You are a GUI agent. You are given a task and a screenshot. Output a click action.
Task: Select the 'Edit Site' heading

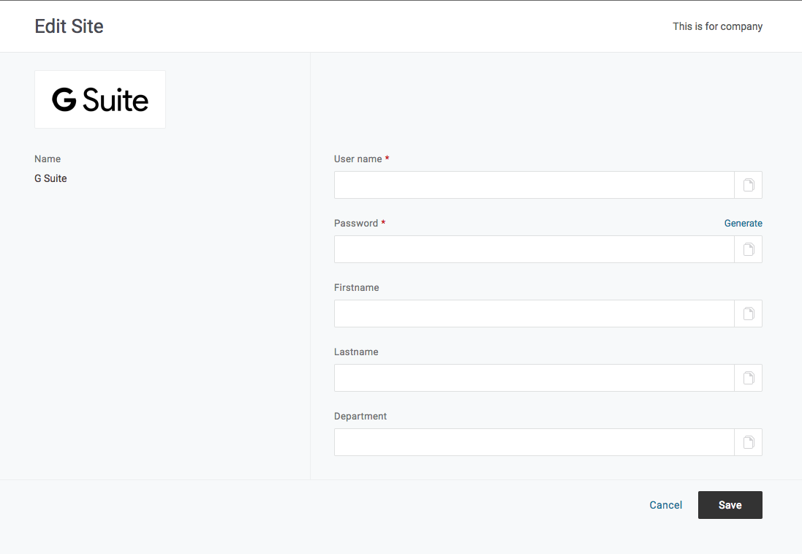click(69, 26)
